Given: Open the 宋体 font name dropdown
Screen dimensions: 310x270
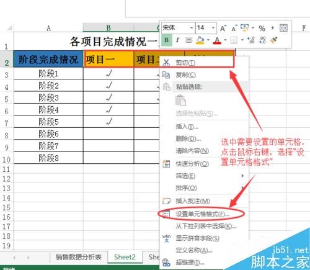Looking at the screenshot, I should click(x=192, y=28).
